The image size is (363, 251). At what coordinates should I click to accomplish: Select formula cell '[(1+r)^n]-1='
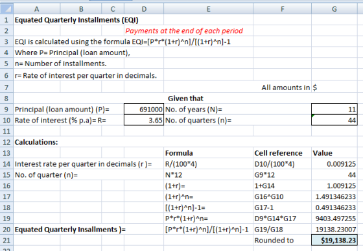click(185, 208)
